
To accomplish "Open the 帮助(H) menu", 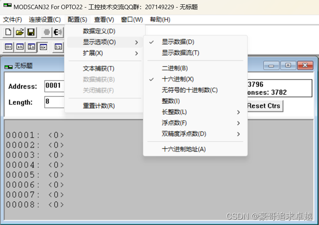I will (x=160, y=20).
